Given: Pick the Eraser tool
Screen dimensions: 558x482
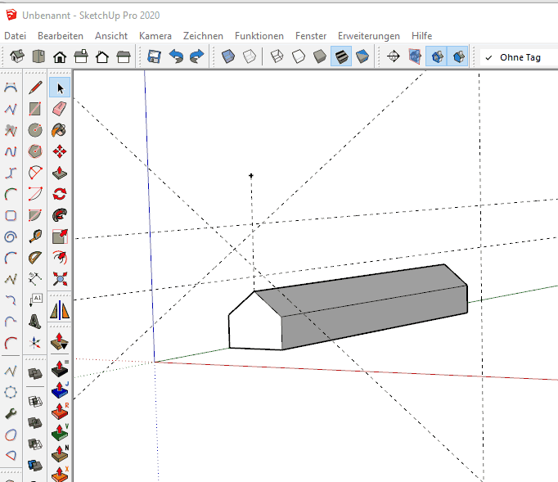Looking at the screenshot, I should pos(59,109).
